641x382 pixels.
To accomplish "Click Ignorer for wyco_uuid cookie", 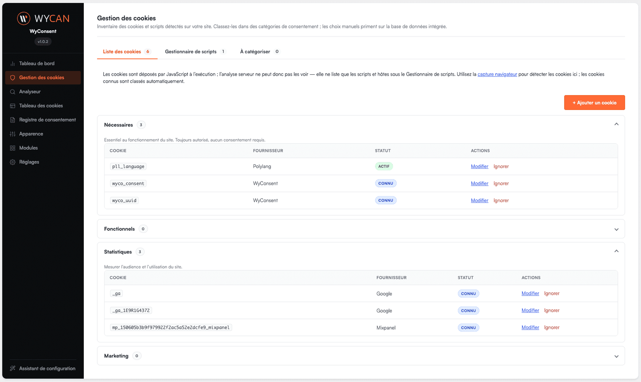I will (x=501, y=200).
